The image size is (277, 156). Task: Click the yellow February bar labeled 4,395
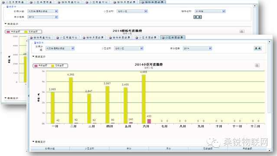pyautogui.click(x=71, y=101)
